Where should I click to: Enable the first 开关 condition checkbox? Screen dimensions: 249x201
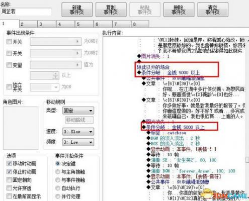click(x=9, y=41)
